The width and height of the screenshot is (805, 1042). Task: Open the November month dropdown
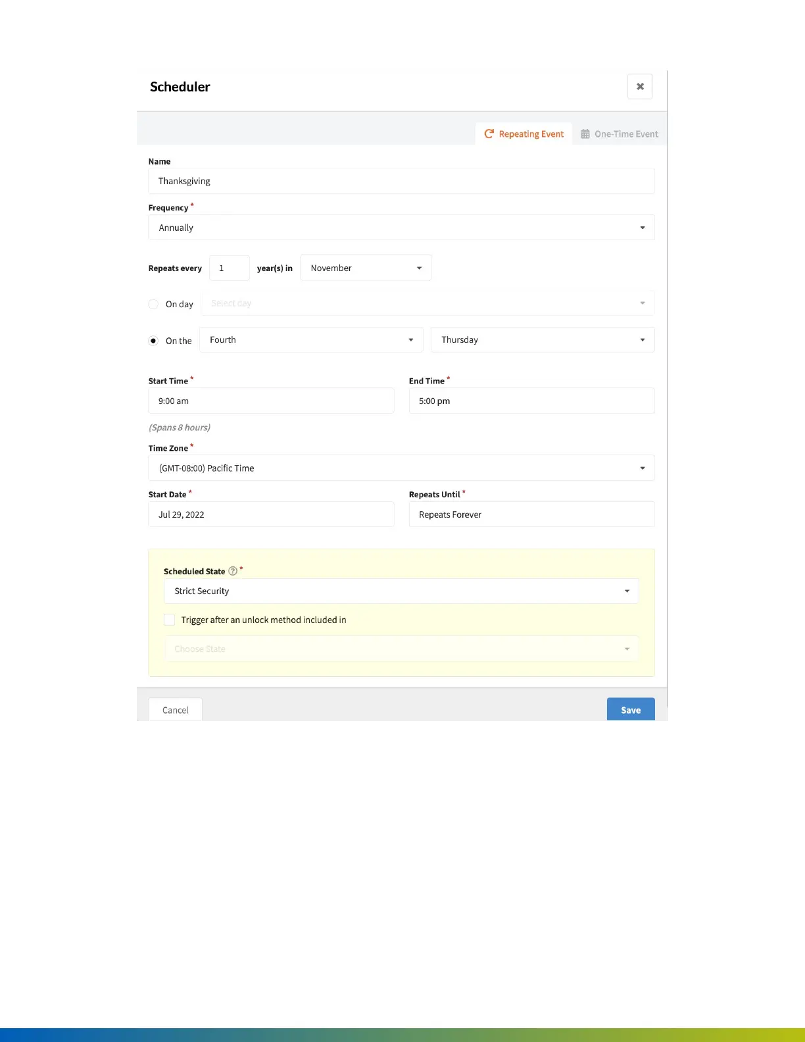coord(366,268)
